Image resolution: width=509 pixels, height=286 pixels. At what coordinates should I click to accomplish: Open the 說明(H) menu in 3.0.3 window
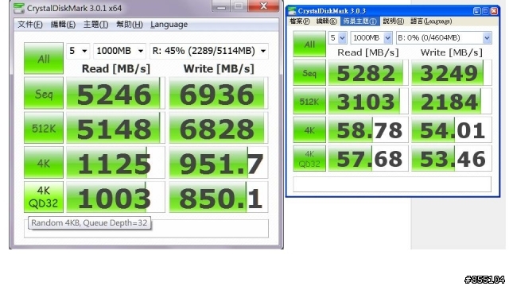click(x=393, y=21)
